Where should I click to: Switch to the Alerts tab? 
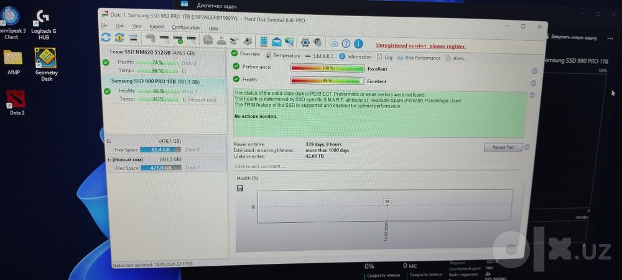(455, 58)
